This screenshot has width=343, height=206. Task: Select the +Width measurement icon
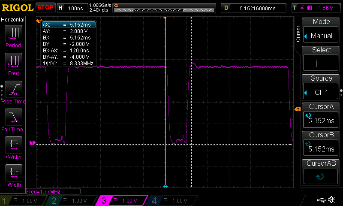point(14,145)
